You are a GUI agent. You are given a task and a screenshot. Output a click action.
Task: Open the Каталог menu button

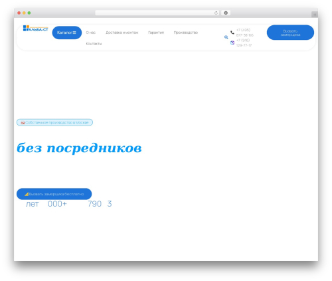[67, 33]
